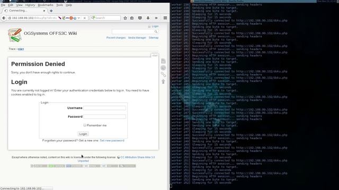Click the first footer badge button
Screen dimensions: 339x190
click(x=39, y=166)
